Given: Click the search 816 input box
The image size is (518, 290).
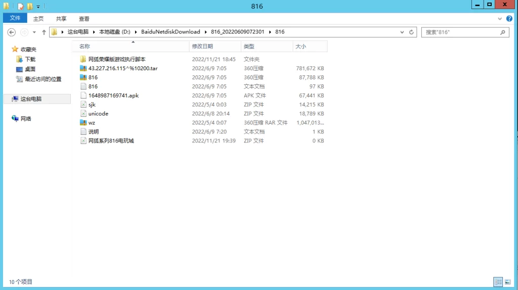Looking at the screenshot, I should [459, 32].
